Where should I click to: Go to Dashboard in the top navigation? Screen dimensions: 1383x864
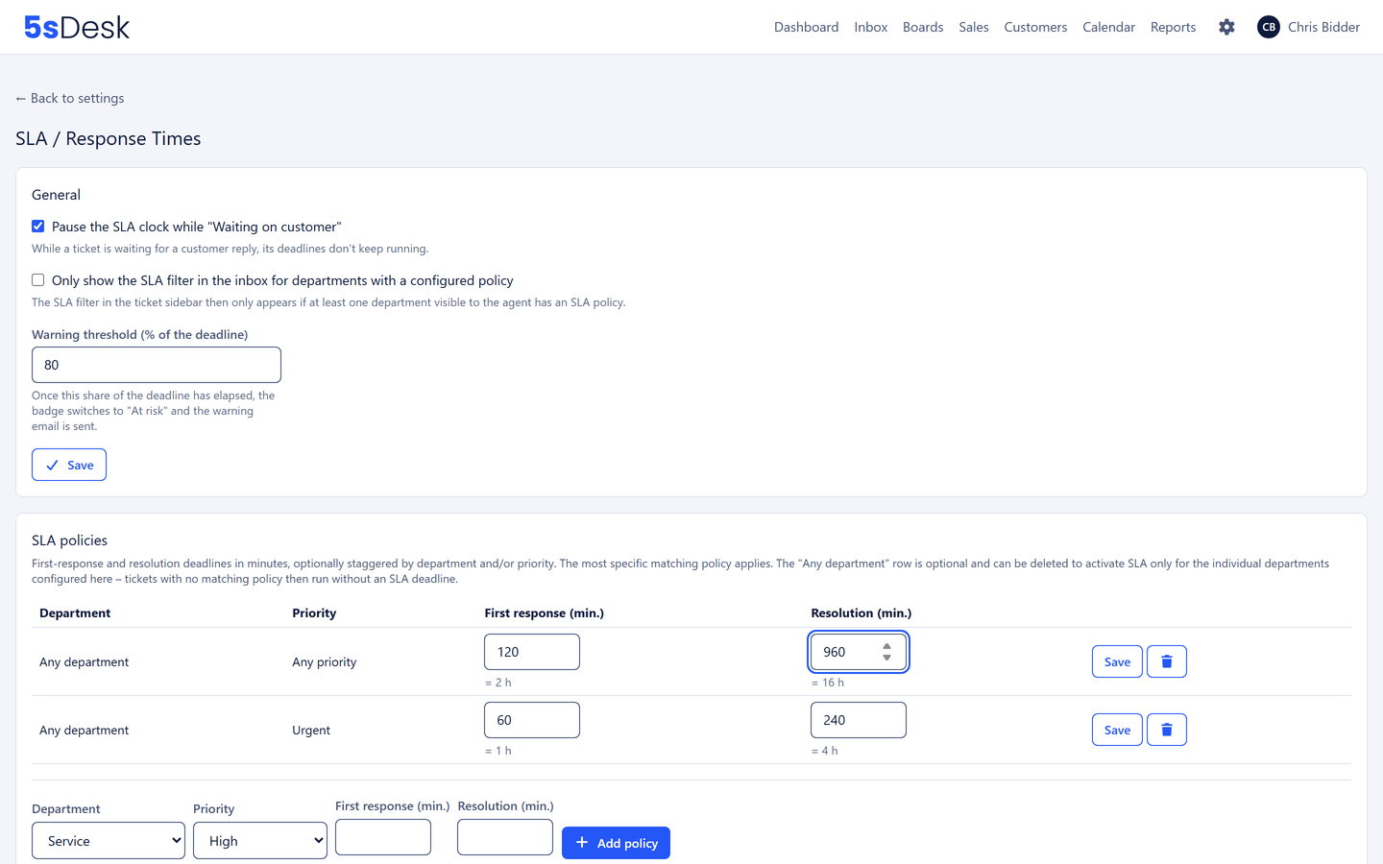[x=807, y=27]
